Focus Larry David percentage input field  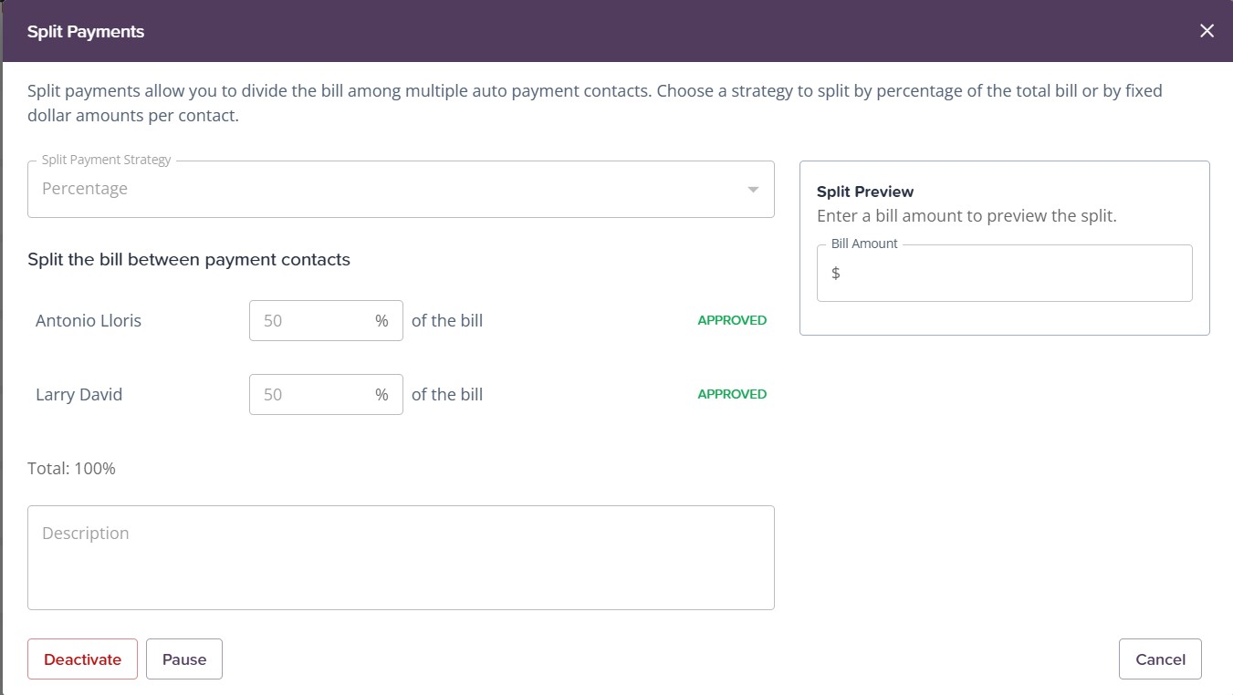[x=315, y=395]
